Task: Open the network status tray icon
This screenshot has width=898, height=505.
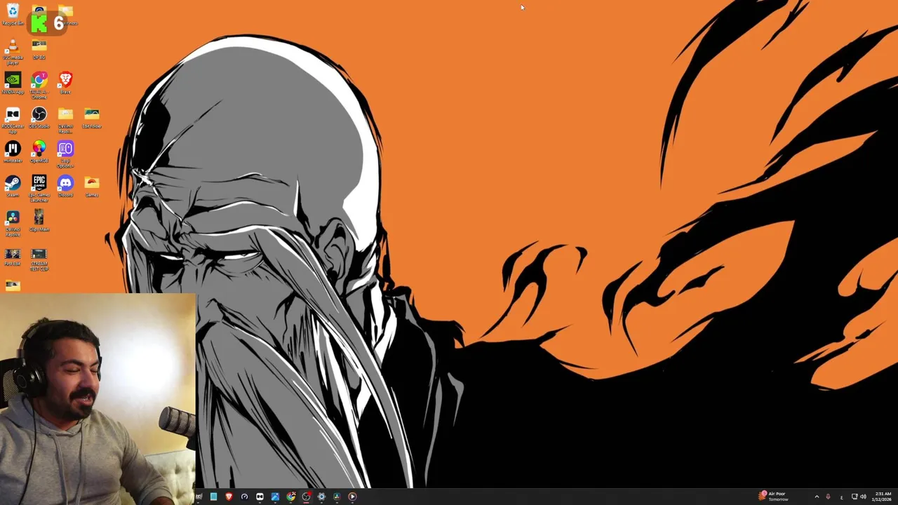Action: pyautogui.click(x=854, y=497)
